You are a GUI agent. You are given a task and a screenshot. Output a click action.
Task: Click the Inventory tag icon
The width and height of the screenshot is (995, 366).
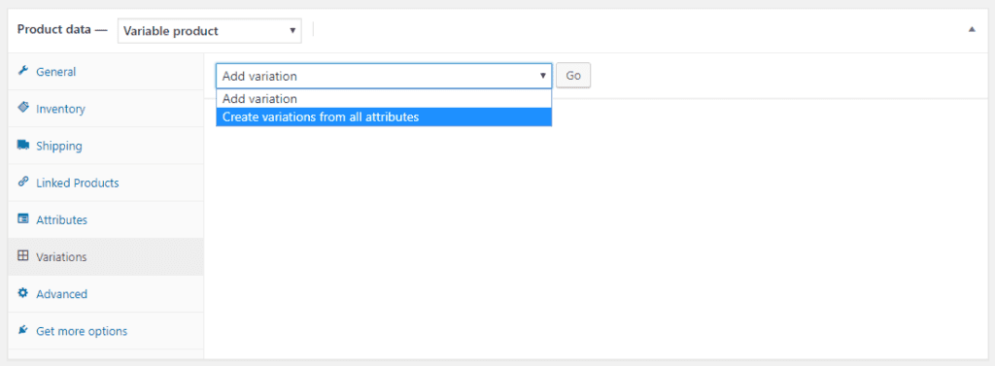[x=23, y=108]
